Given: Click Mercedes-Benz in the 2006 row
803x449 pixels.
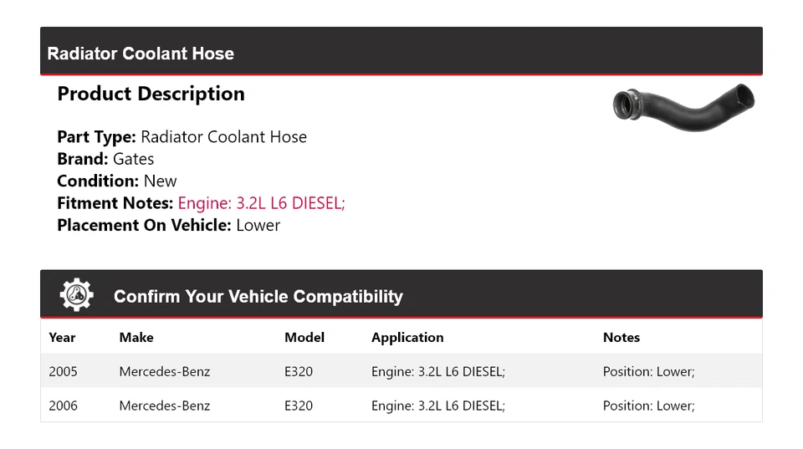Looking at the screenshot, I should (x=165, y=406).
